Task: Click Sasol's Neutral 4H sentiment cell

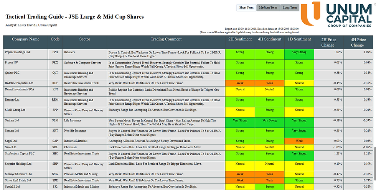Action: click(269, 147)
